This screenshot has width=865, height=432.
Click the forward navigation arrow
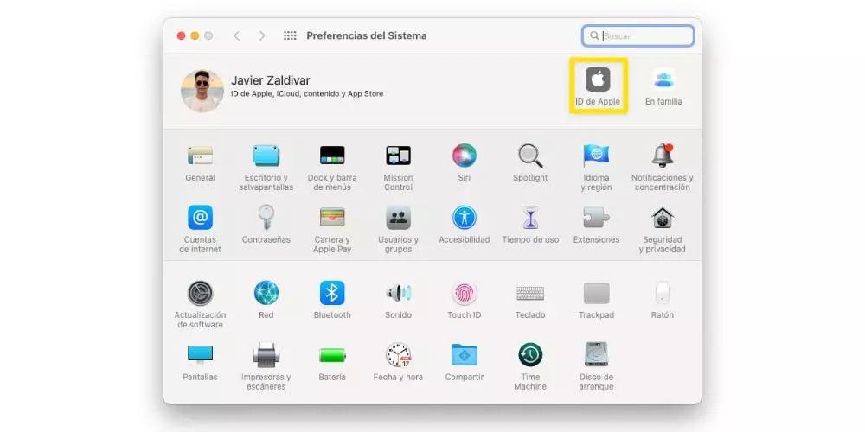point(262,36)
